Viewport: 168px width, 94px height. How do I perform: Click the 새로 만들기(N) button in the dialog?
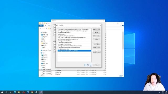pos(97,29)
